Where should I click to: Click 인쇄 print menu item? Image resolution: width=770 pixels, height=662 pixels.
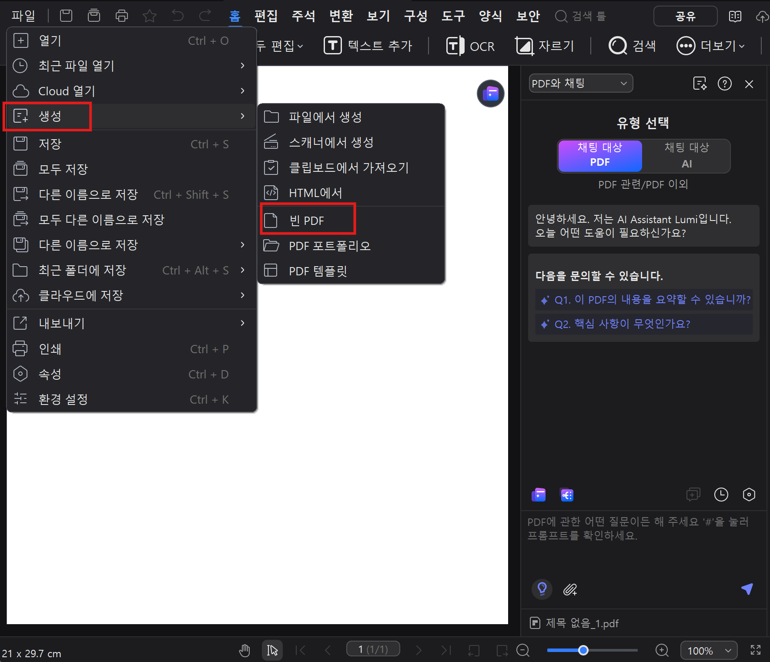131,348
